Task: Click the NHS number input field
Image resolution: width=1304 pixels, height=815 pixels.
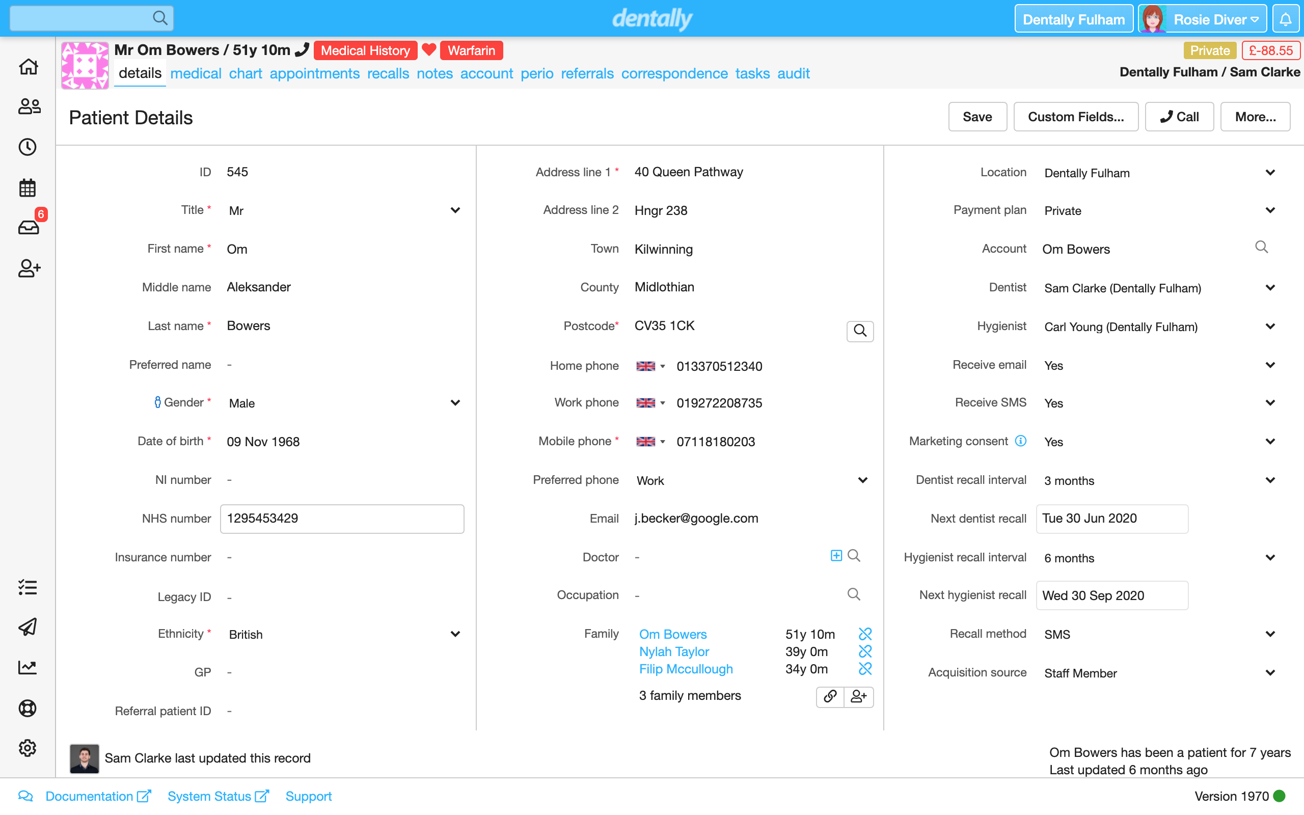Action: click(342, 519)
